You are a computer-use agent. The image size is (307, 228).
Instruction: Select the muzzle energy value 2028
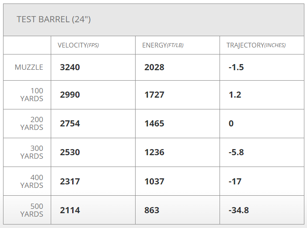pos(154,67)
